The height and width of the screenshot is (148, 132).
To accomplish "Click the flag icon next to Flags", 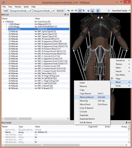I will pos(112,79).
